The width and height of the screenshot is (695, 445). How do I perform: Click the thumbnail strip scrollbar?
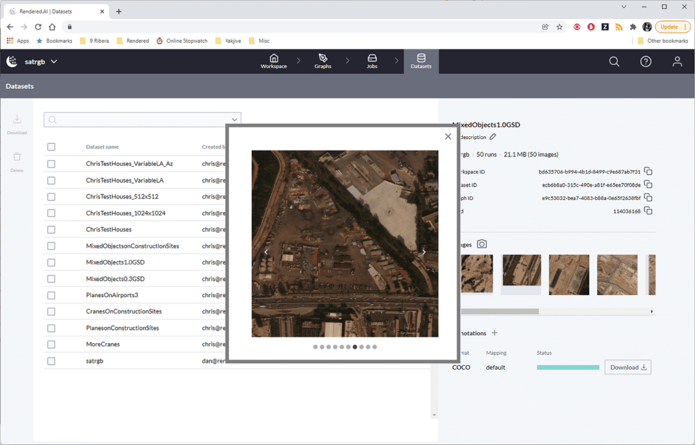click(500, 311)
